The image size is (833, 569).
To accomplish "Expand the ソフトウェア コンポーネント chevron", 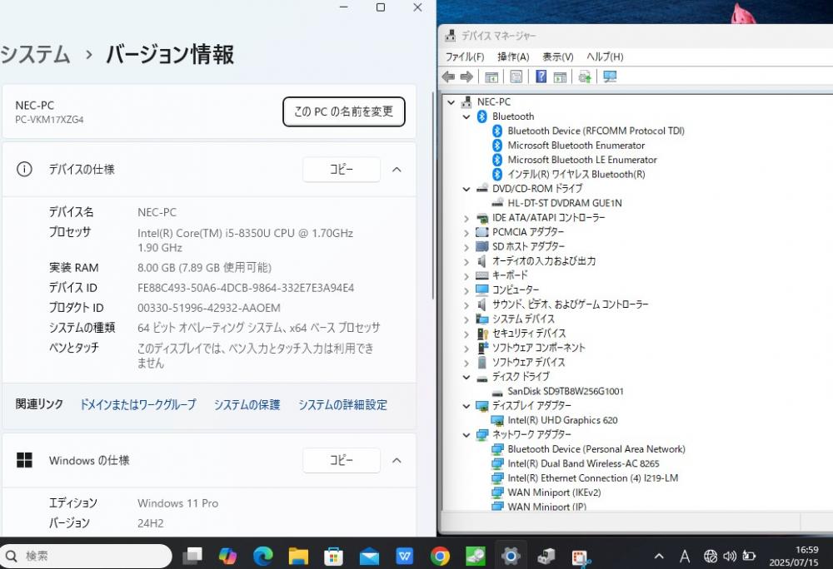I will (466, 349).
